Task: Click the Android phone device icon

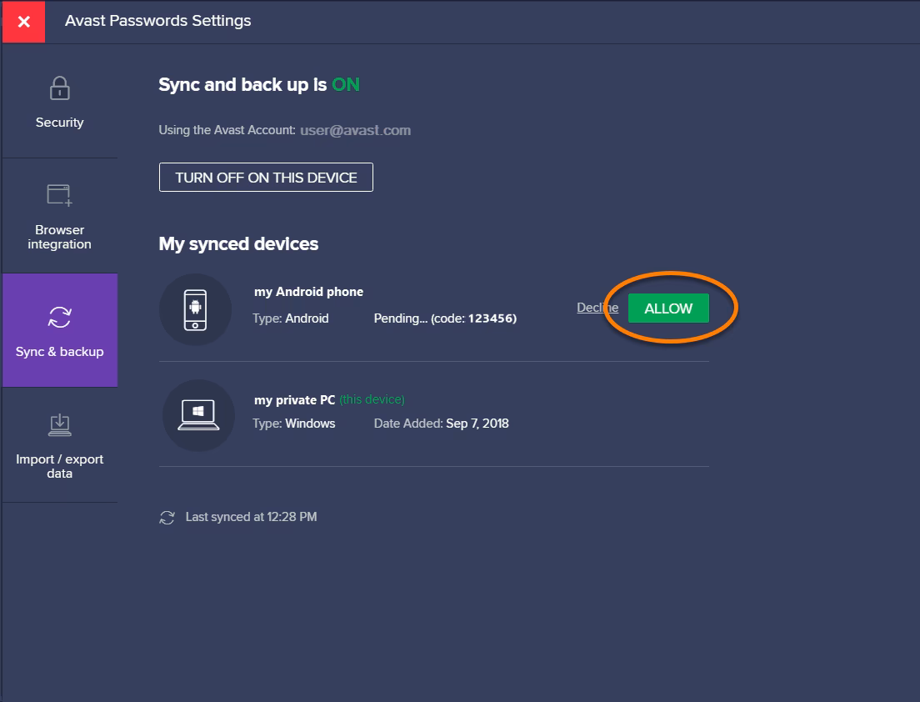Action: (195, 309)
